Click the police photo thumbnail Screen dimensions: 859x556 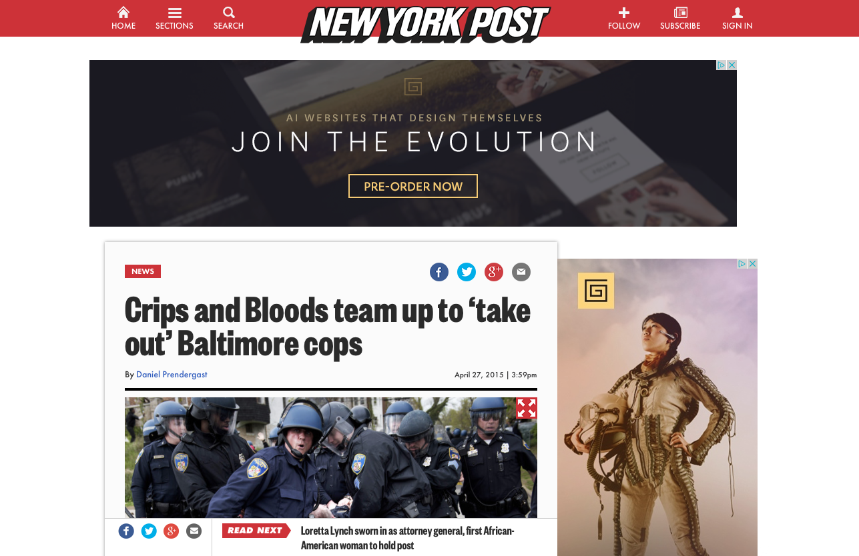(x=331, y=457)
